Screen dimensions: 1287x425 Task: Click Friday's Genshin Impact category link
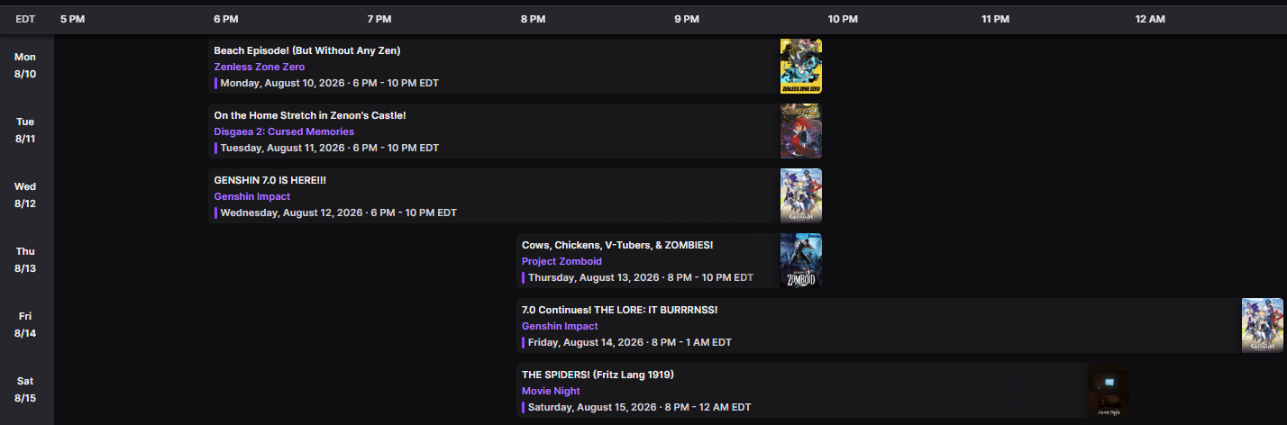pos(560,326)
